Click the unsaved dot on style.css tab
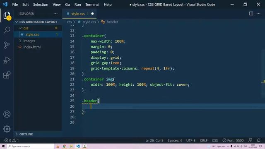 point(92,14)
